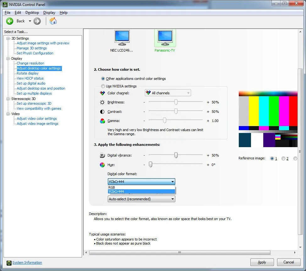Click the Digital vibrance icon

coord(102,155)
